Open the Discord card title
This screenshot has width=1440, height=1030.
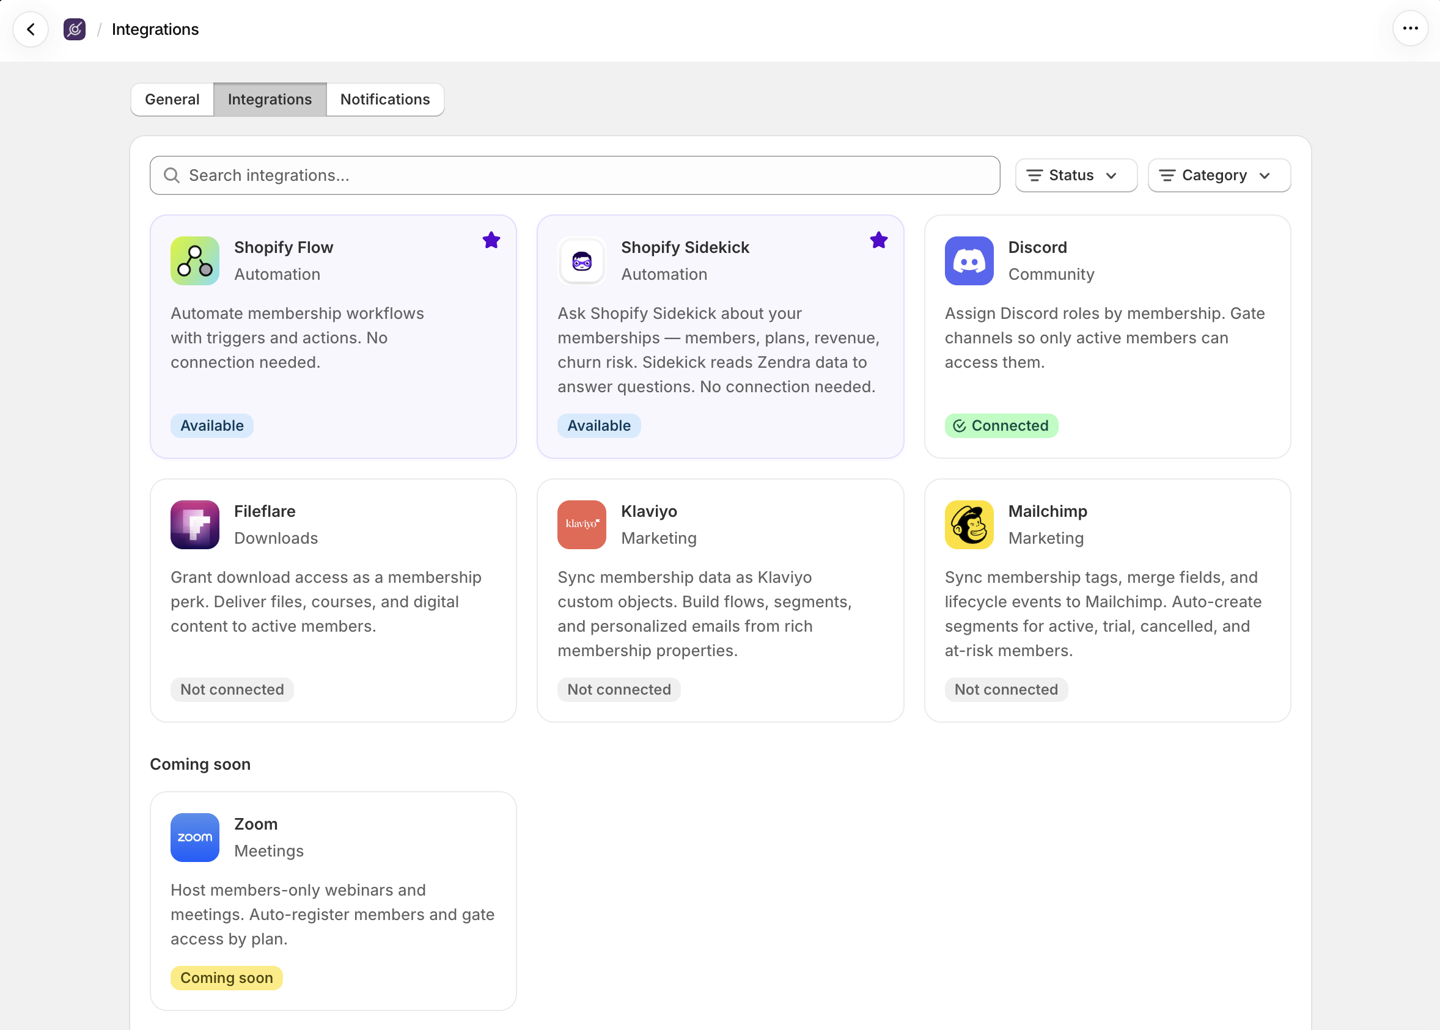[x=1037, y=247]
